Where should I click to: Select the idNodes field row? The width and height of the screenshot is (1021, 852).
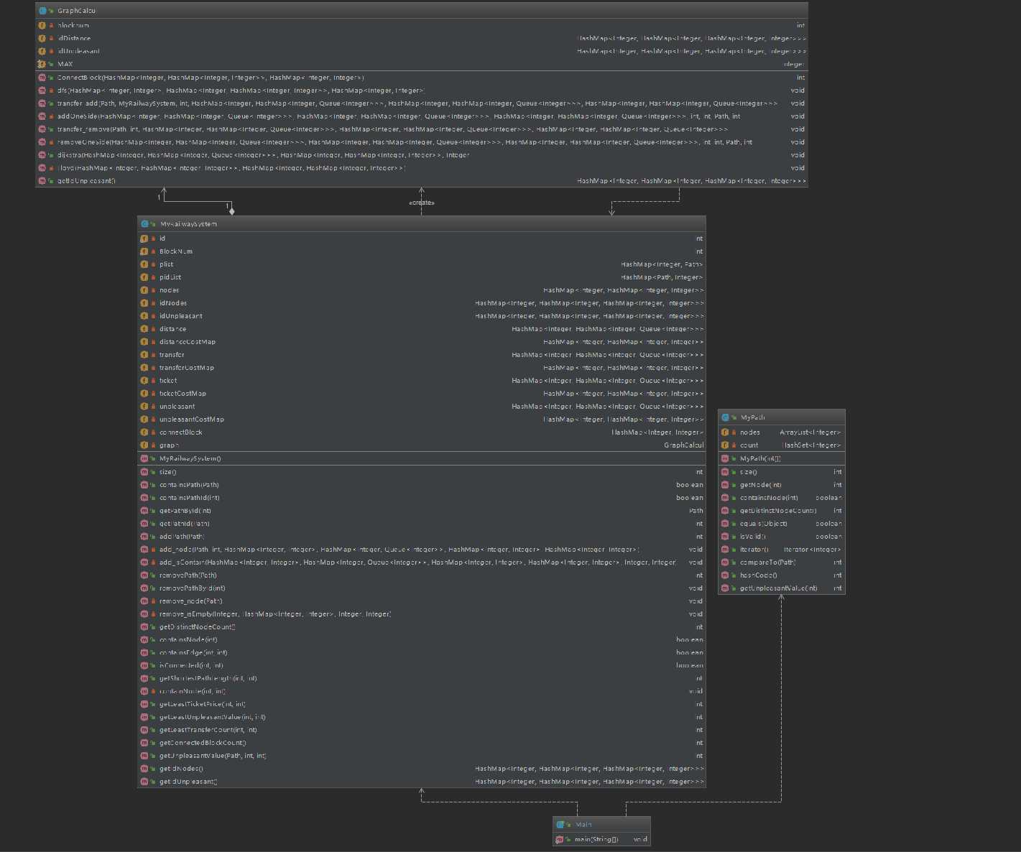click(422, 303)
